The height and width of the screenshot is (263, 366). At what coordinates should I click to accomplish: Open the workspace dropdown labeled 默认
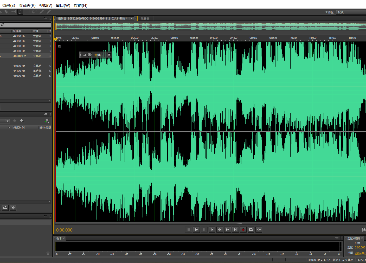click(x=351, y=12)
